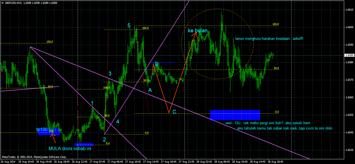
Task: Select wave label 1
Action: [92, 104]
